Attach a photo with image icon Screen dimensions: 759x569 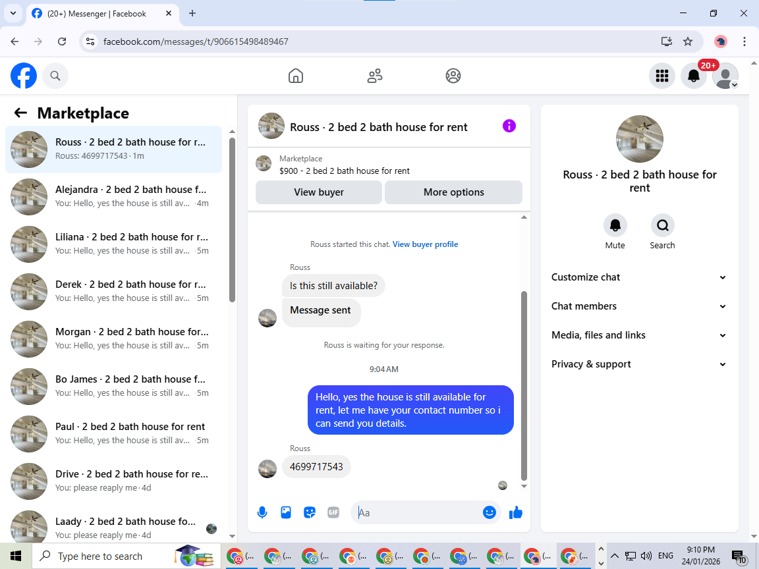[x=286, y=512]
